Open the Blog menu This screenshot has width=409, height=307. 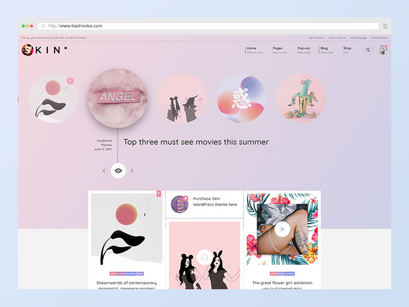pos(327,50)
